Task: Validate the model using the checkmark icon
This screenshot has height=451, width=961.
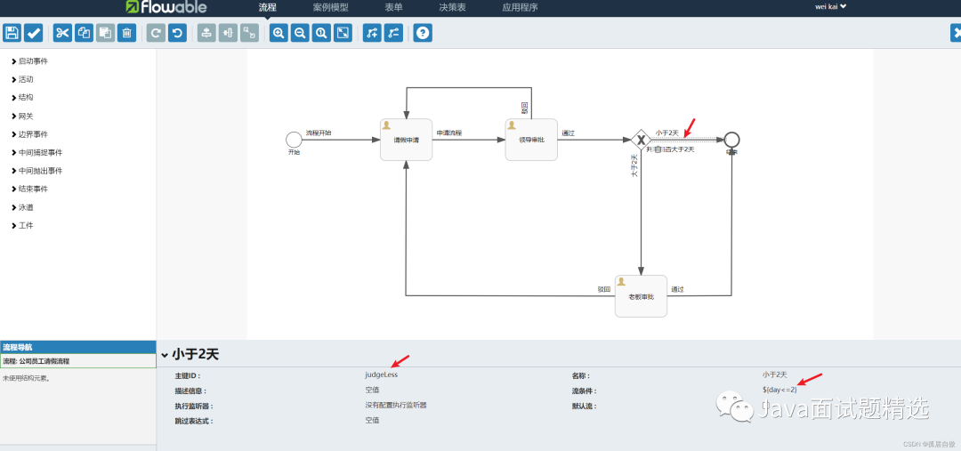Action: (x=34, y=33)
